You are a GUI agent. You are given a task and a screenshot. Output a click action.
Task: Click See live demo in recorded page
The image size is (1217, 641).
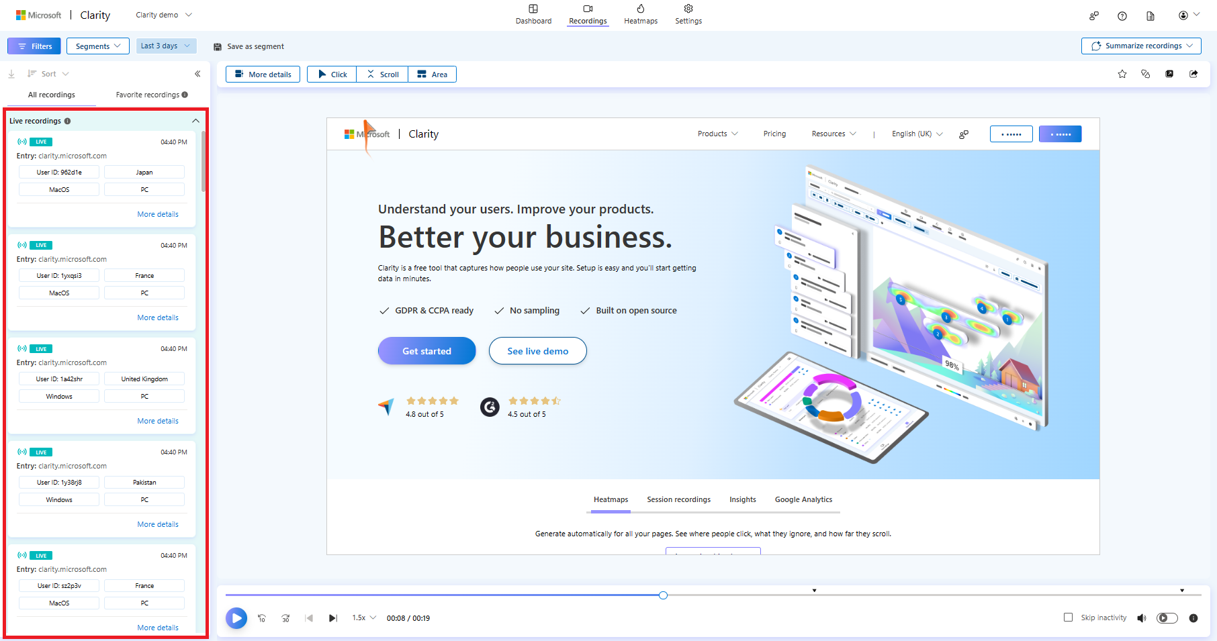click(x=537, y=351)
